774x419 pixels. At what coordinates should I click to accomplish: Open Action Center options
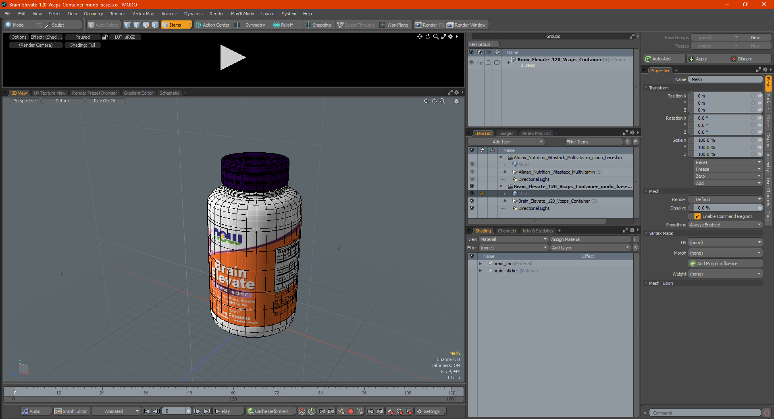click(x=213, y=25)
